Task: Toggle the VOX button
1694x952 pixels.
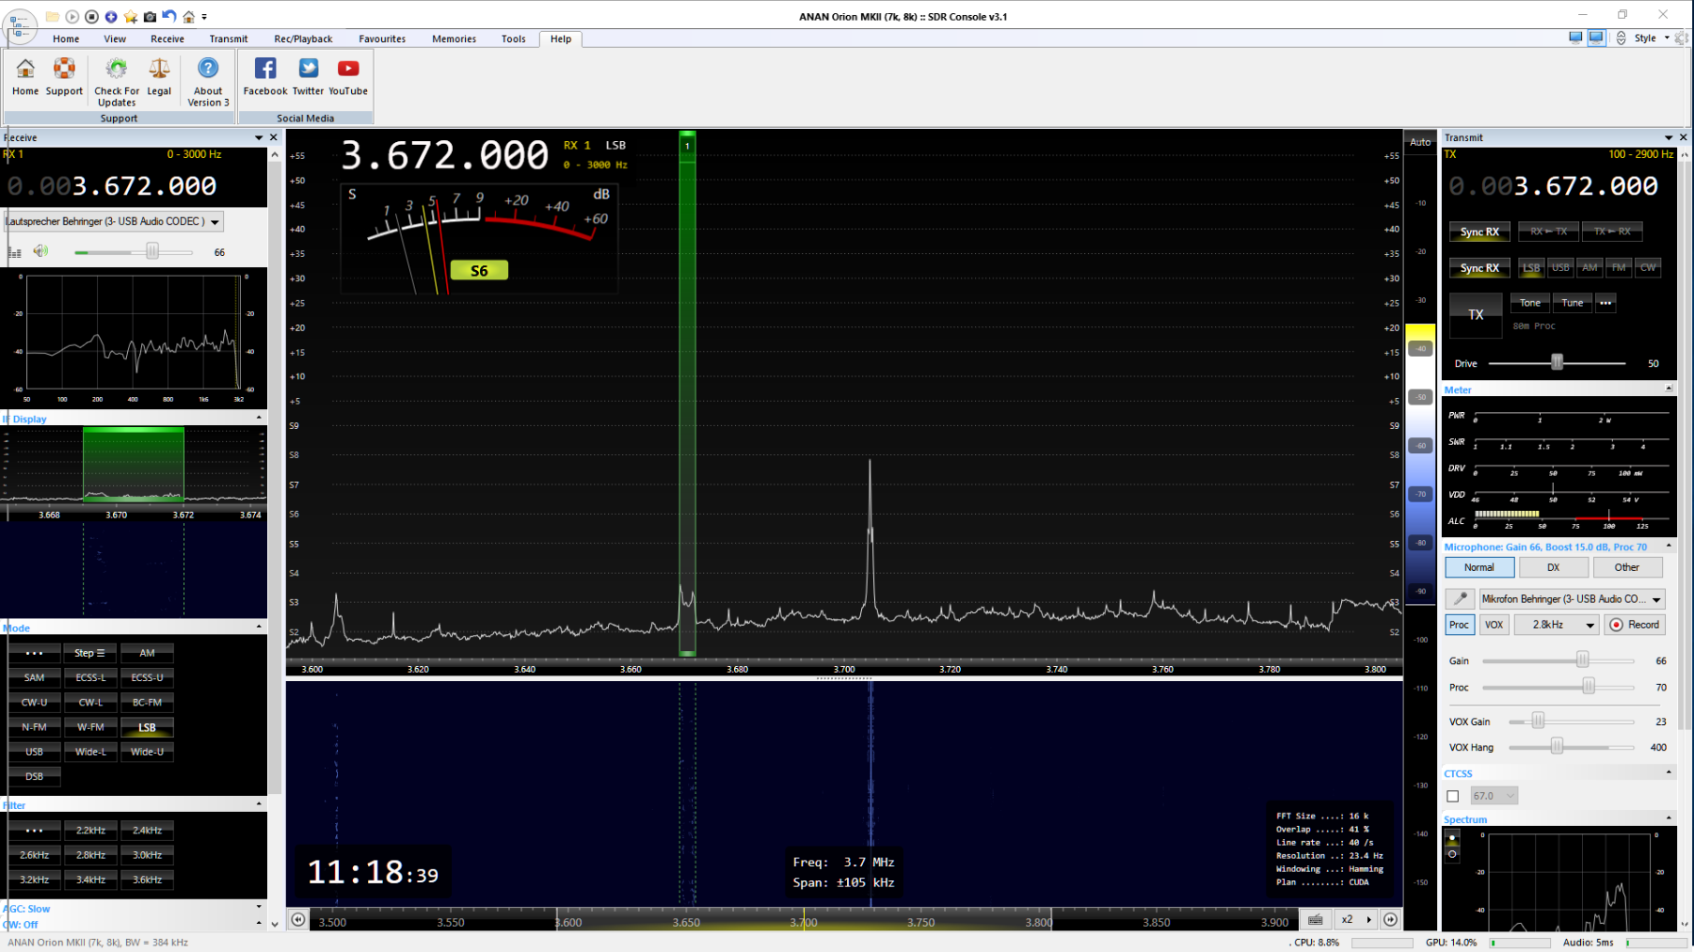Action: (x=1494, y=625)
